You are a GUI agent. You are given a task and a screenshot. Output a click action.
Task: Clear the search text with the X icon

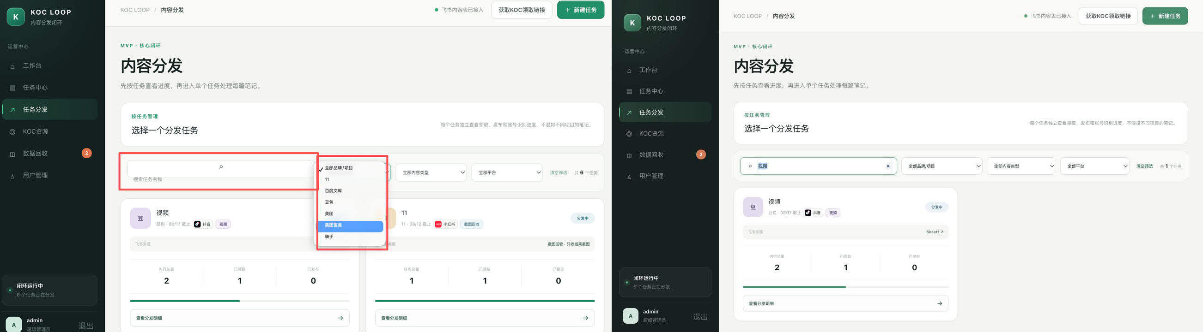click(x=888, y=166)
